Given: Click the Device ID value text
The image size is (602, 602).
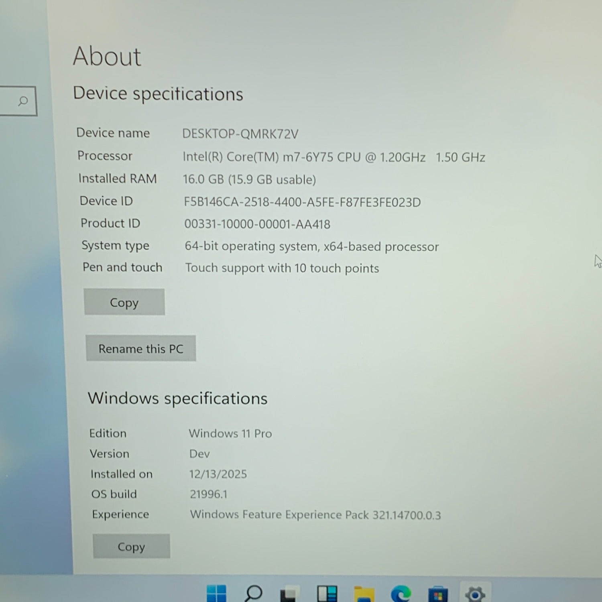Looking at the screenshot, I should [x=302, y=202].
